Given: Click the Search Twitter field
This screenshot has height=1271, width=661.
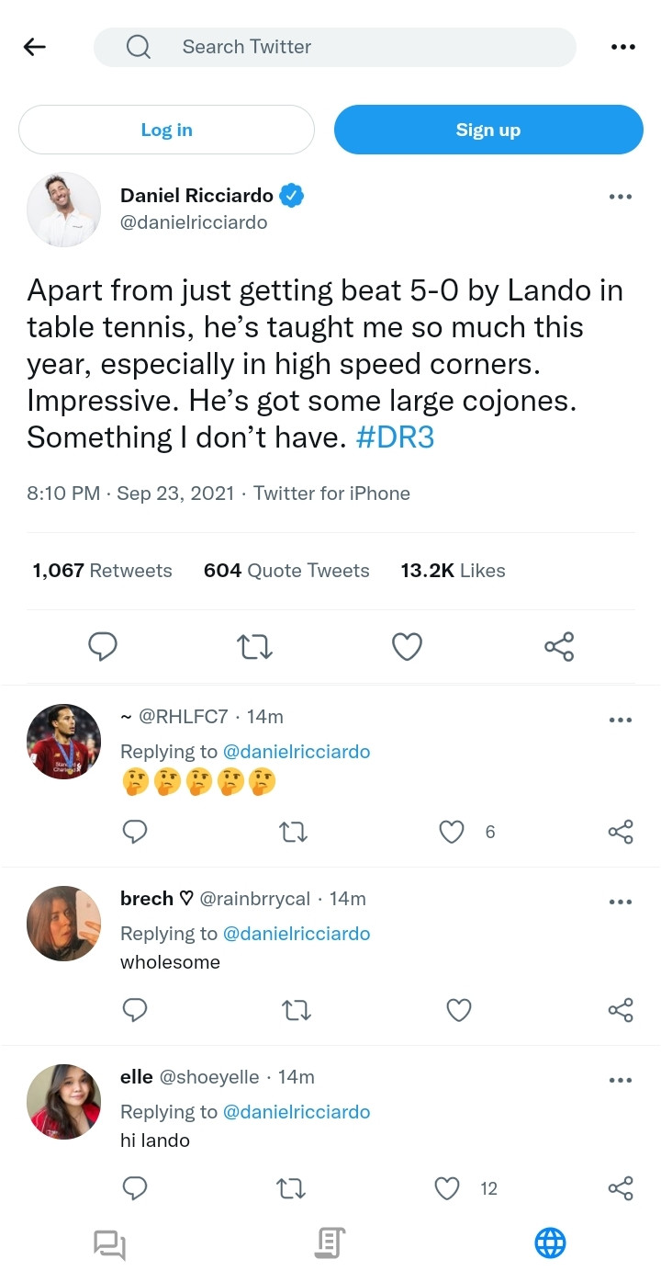Looking at the screenshot, I should pos(335,47).
